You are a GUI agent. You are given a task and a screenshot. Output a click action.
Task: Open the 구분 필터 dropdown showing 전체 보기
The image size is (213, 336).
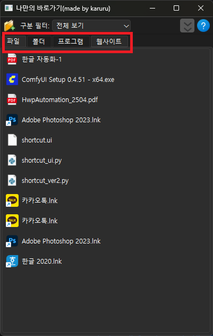[91, 26]
